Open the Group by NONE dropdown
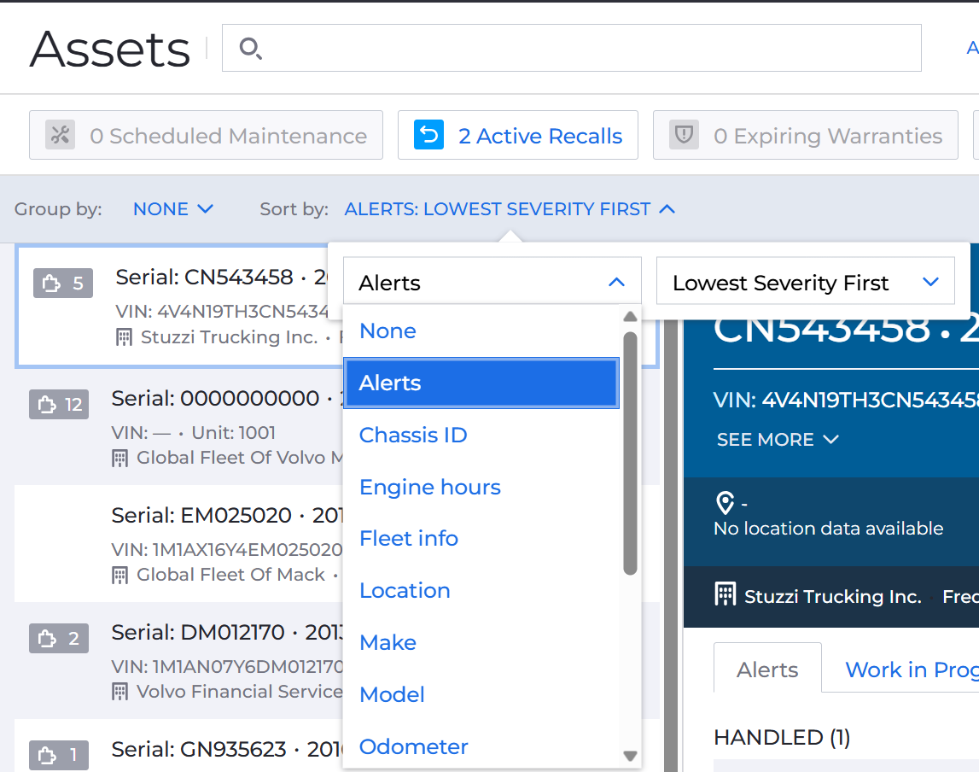Screen dimensions: 979x772 pyautogui.click(x=173, y=208)
